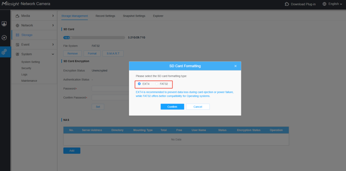Click the Network globe icon in sidebar
This screenshot has height=171, width=346.
click(18, 25)
